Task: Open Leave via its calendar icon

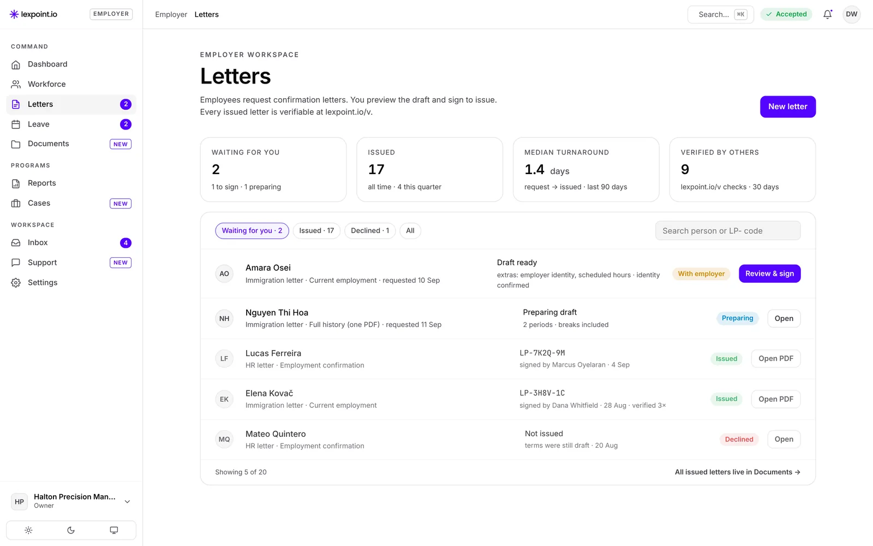Action: coord(16,124)
